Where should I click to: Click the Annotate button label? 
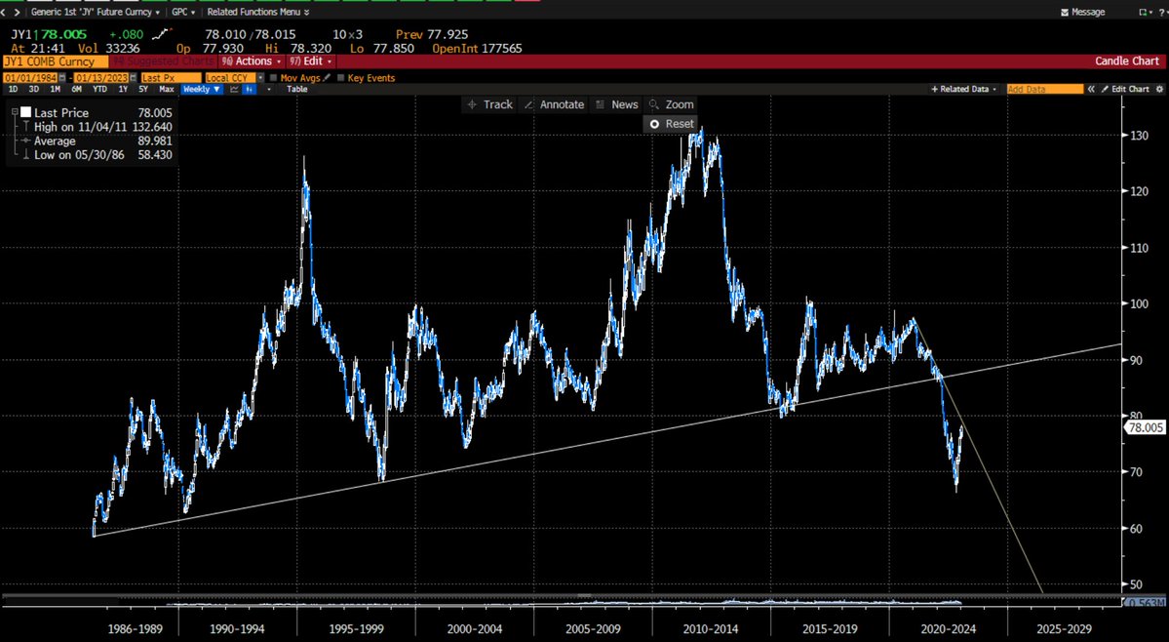[563, 105]
